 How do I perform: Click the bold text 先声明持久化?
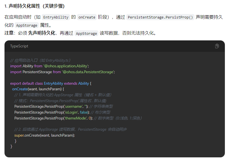point(42,33)
